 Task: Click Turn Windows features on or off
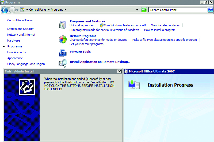click(x=125, y=25)
